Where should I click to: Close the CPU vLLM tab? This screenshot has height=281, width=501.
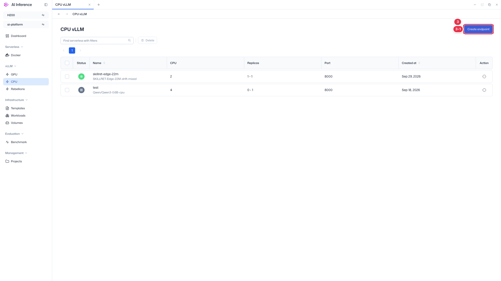tap(90, 5)
